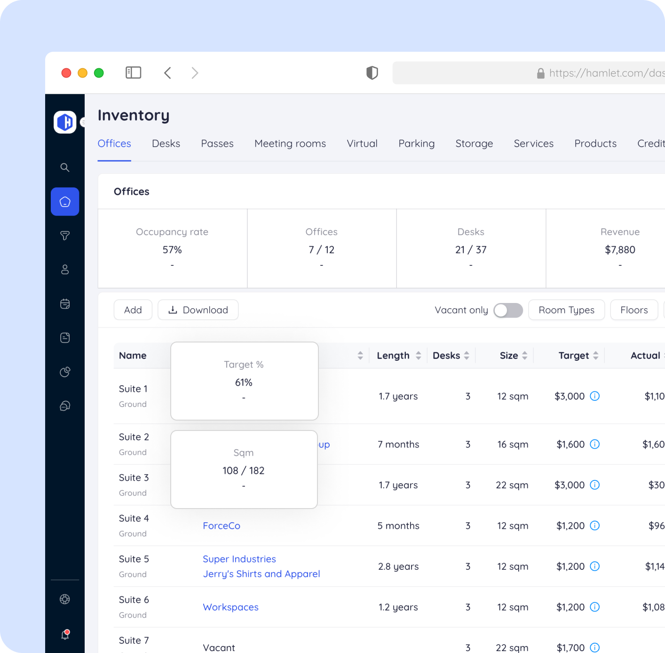Click the 2.8 years length cell
This screenshot has height=653, width=665.
click(x=398, y=566)
